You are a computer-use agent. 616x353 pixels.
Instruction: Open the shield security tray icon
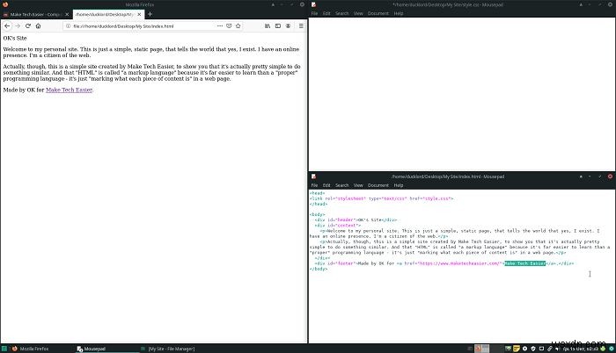(533, 349)
